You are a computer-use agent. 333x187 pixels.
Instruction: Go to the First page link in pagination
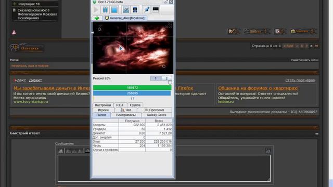tap(289, 46)
